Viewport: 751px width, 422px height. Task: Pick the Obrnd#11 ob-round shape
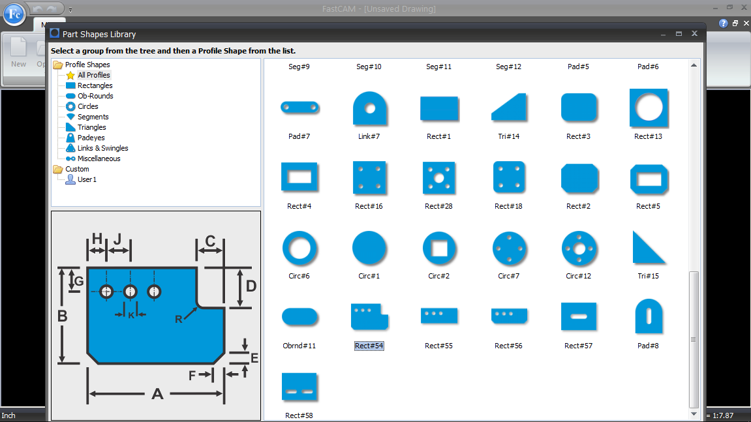click(300, 316)
